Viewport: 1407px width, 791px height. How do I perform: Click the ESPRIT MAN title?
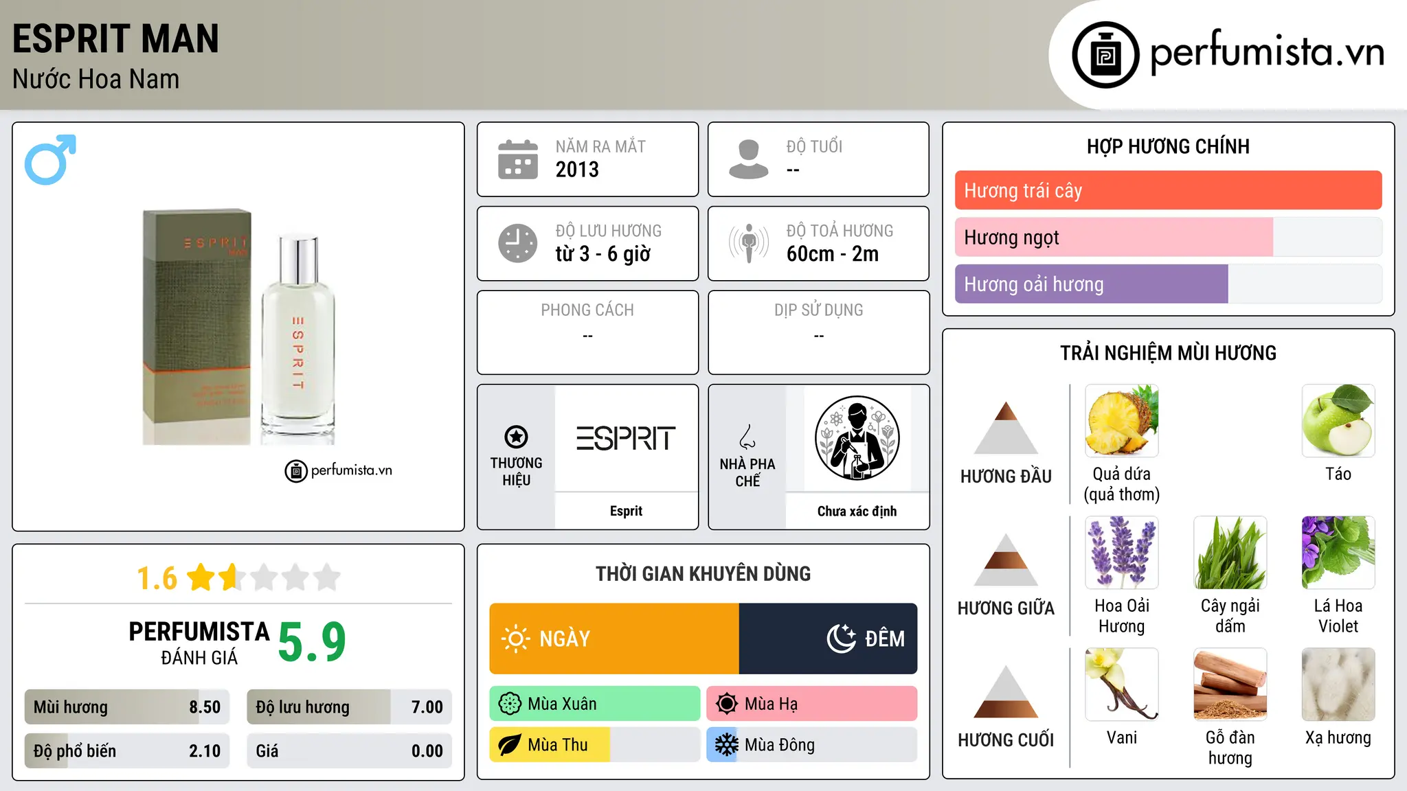click(115, 38)
